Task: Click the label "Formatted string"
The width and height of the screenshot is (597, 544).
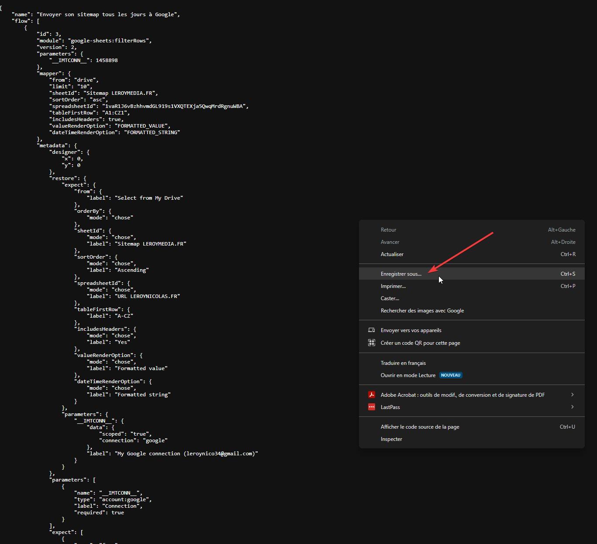Action: click(142, 395)
